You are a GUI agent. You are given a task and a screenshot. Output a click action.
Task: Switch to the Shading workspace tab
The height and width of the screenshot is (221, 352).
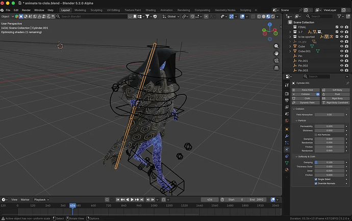pos(150,10)
